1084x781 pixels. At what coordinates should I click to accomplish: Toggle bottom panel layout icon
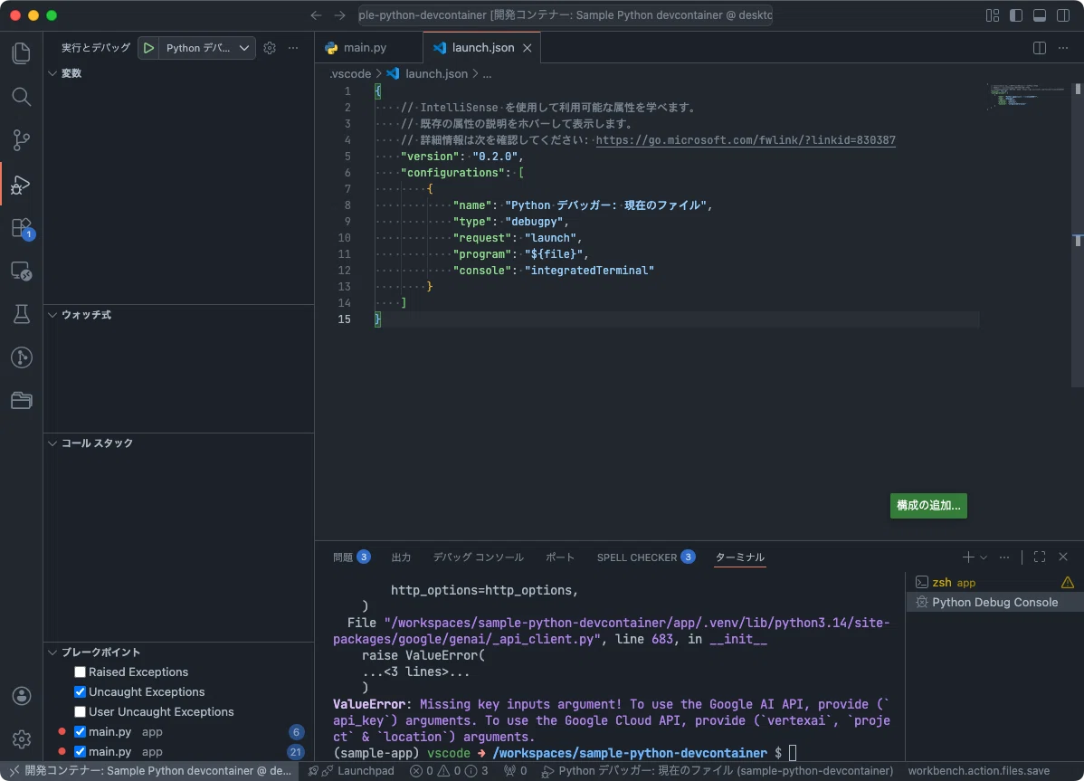1040,15
